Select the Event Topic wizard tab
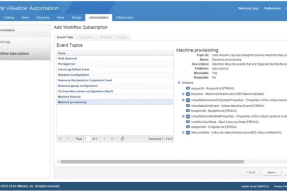This screenshot has width=287, height=191. 65,37
